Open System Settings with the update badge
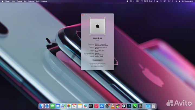The height and width of the screenshot is (110, 195). 107,106
